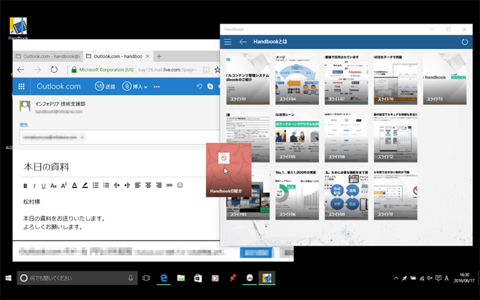
Task: Click the Cortana search box on the taskbar
Action: (77, 278)
